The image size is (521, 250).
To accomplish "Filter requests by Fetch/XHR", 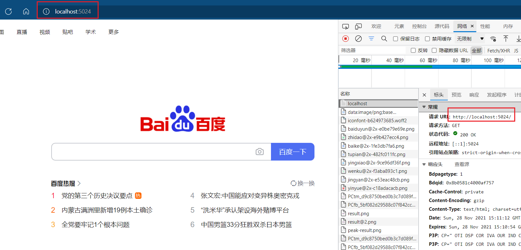I will pos(498,51).
